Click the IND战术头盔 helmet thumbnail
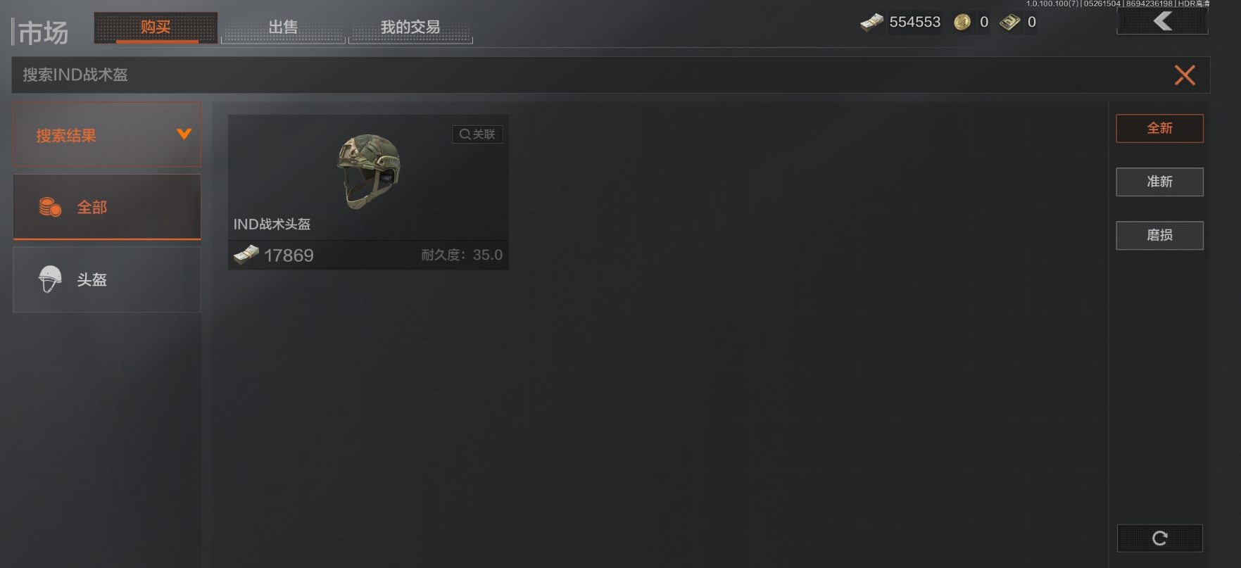The height and width of the screenshot is (568, 1241). click(369, 171)
